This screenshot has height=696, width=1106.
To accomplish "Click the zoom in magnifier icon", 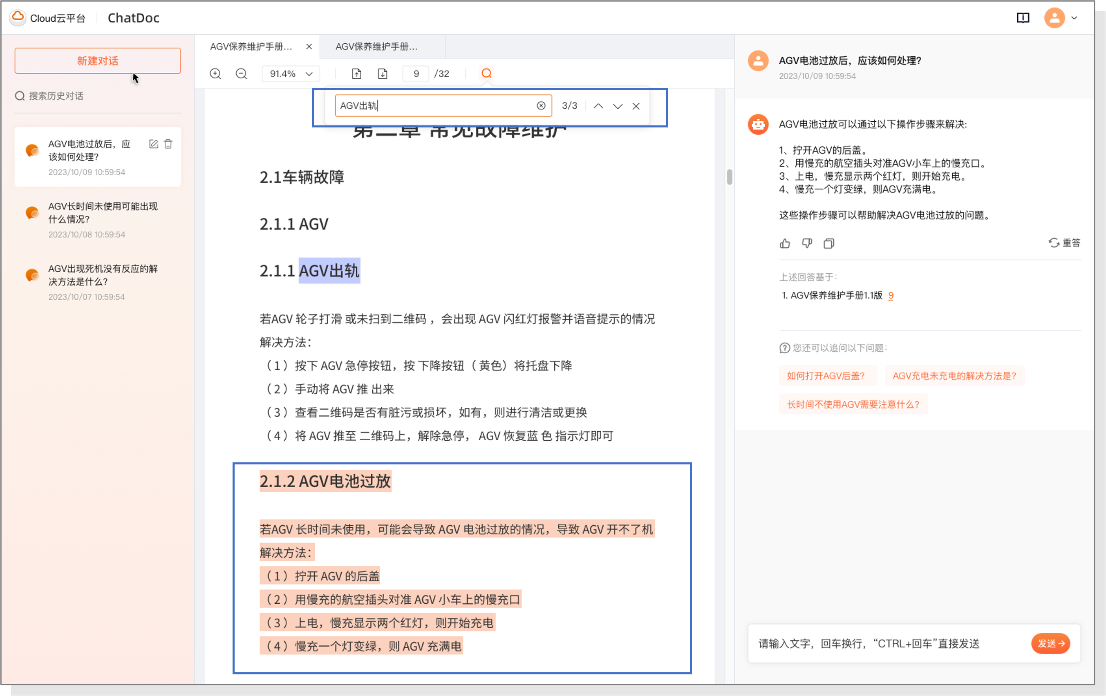I will (x=215, y=74).
